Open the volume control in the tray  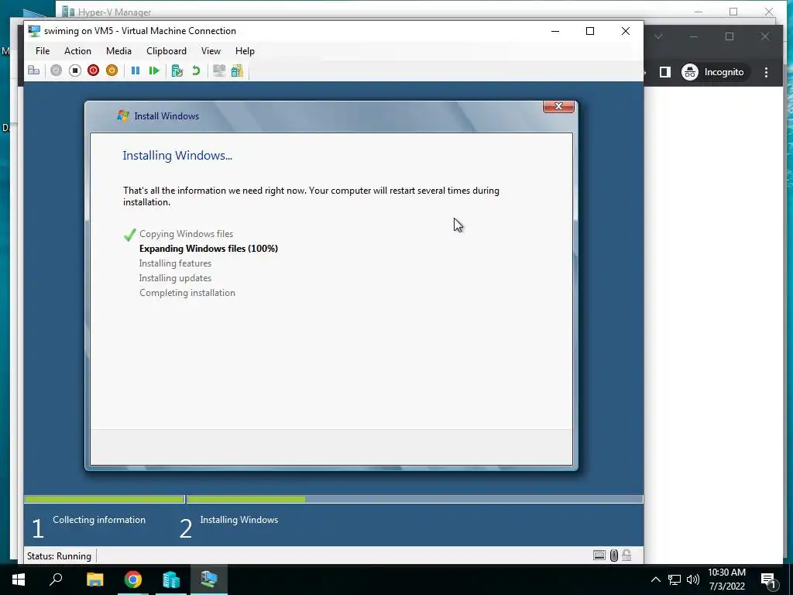pyautogui.click(x=693, y=580)
